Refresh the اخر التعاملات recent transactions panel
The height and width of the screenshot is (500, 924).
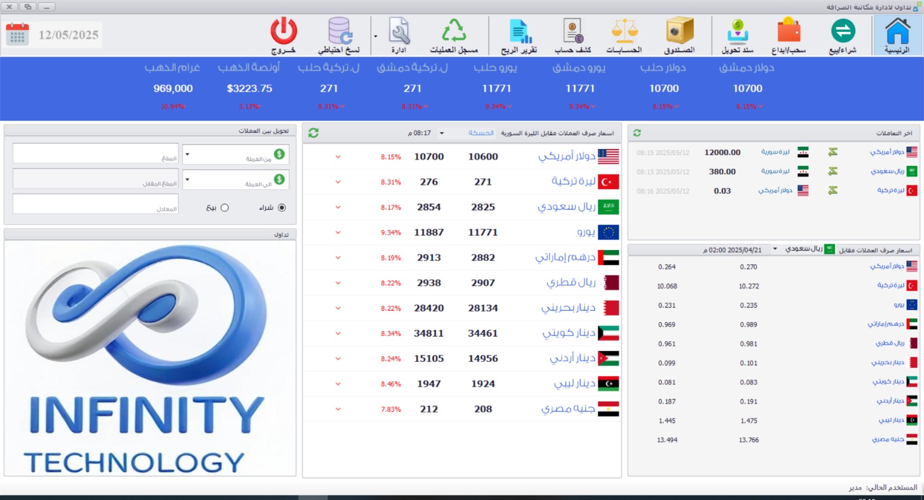pos(637,133)
